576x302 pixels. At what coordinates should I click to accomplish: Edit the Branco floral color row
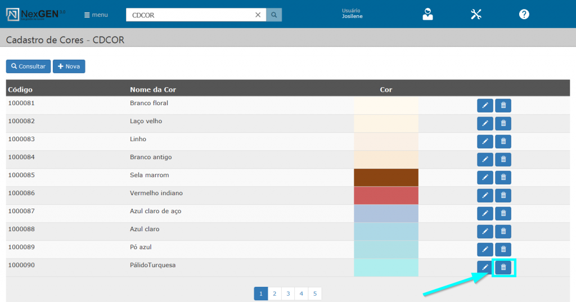pos(485,105)
